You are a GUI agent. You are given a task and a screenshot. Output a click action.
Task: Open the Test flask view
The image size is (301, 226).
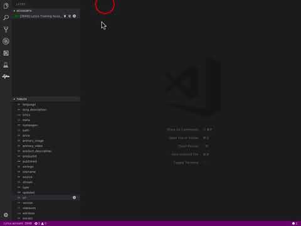(x=6, y=65)
